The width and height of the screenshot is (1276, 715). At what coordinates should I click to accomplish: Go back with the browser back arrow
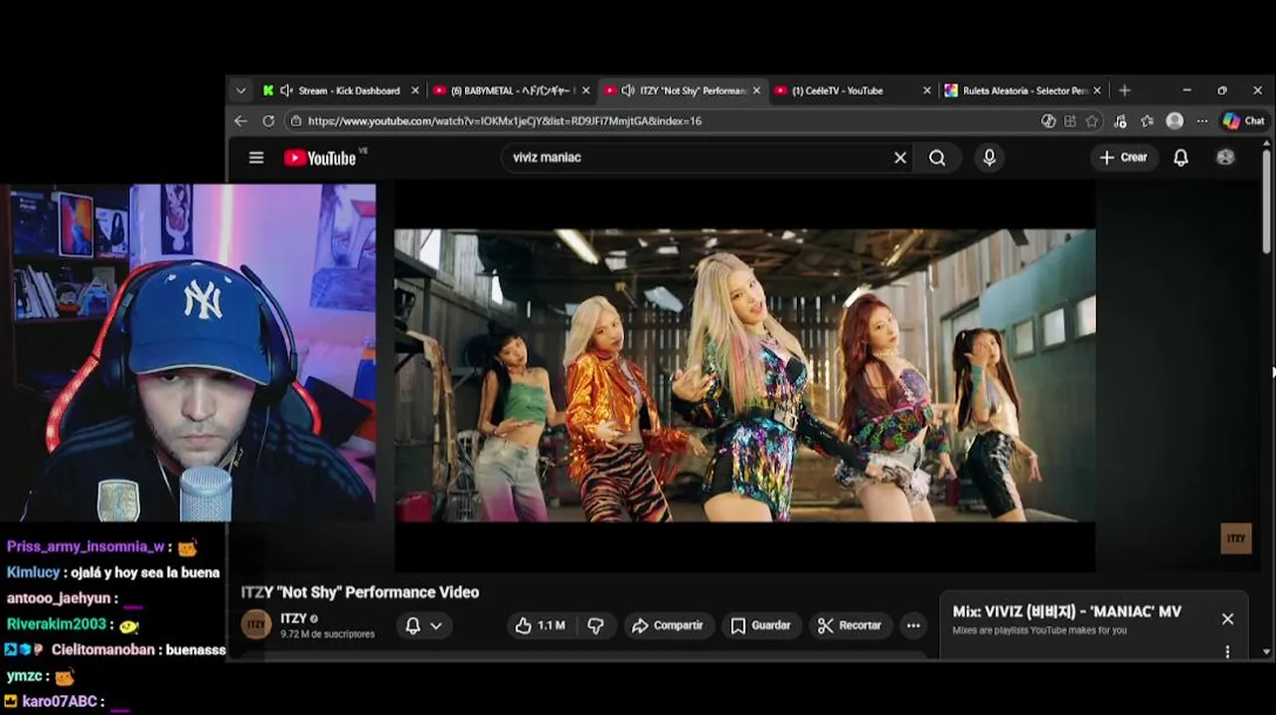point(240,121)
